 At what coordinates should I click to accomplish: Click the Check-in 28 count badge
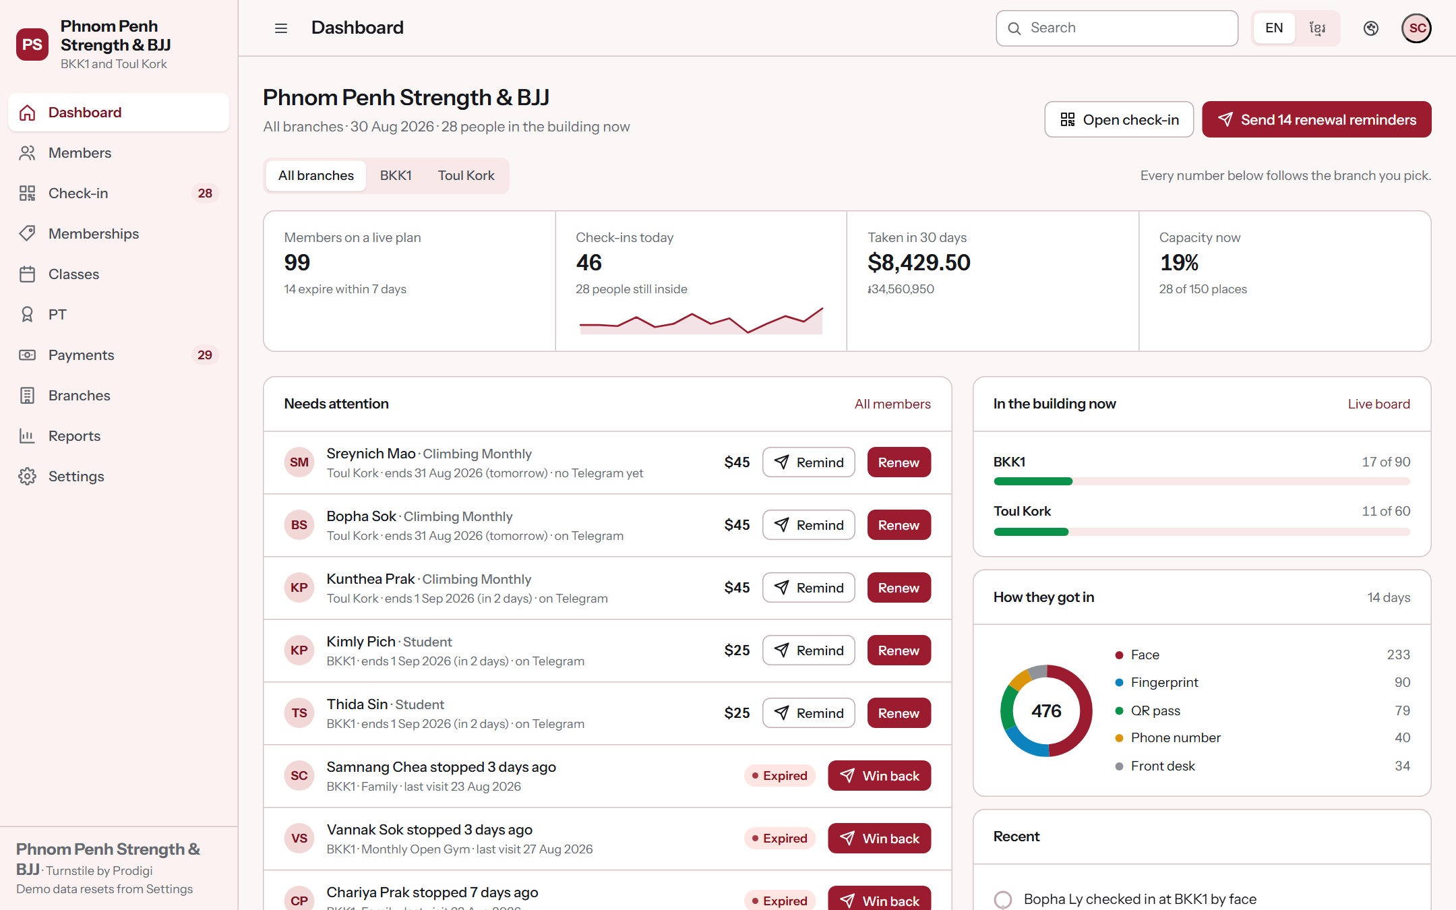[205, 193]
